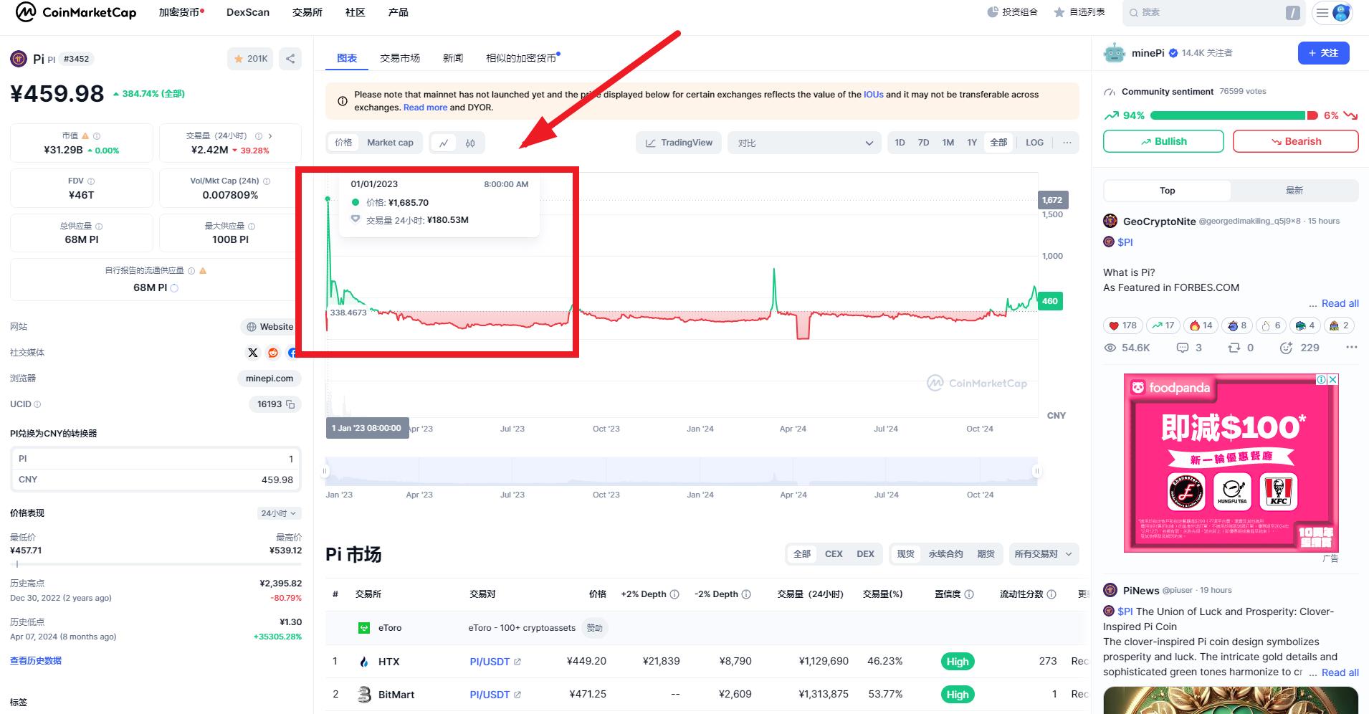
Task: Open the TradingView chart button
Action: pyautogui.click(x=679, y=143)
